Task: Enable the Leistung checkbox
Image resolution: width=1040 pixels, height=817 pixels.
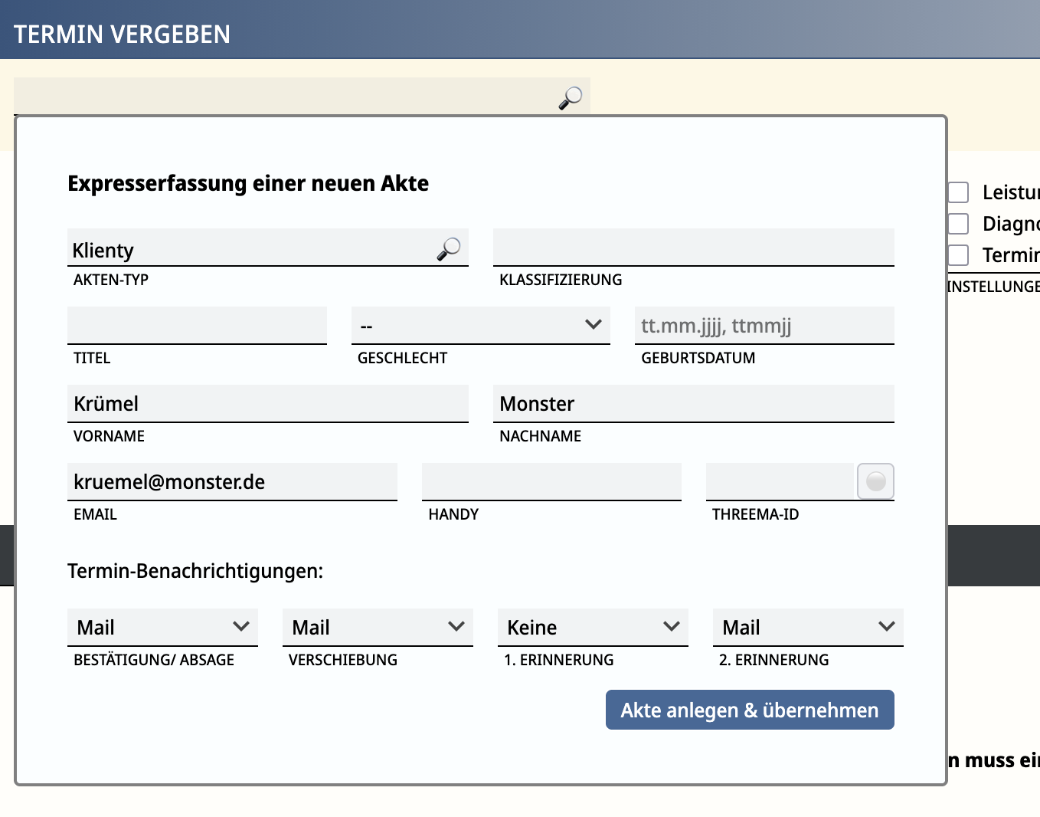Action: coord(958,192)
